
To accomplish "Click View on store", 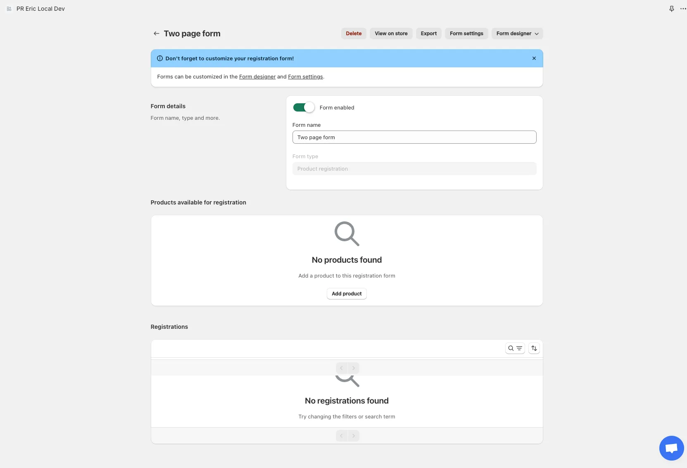I will click(x=391, y=33).
